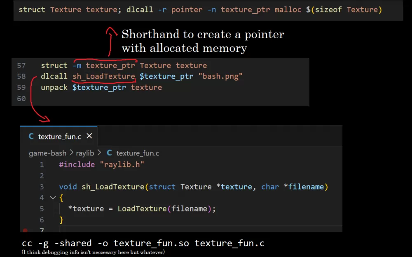Click texture_fun.so in the compile command
The height and width of the screenshot is (257, 412).
click(x=151, y=243)
